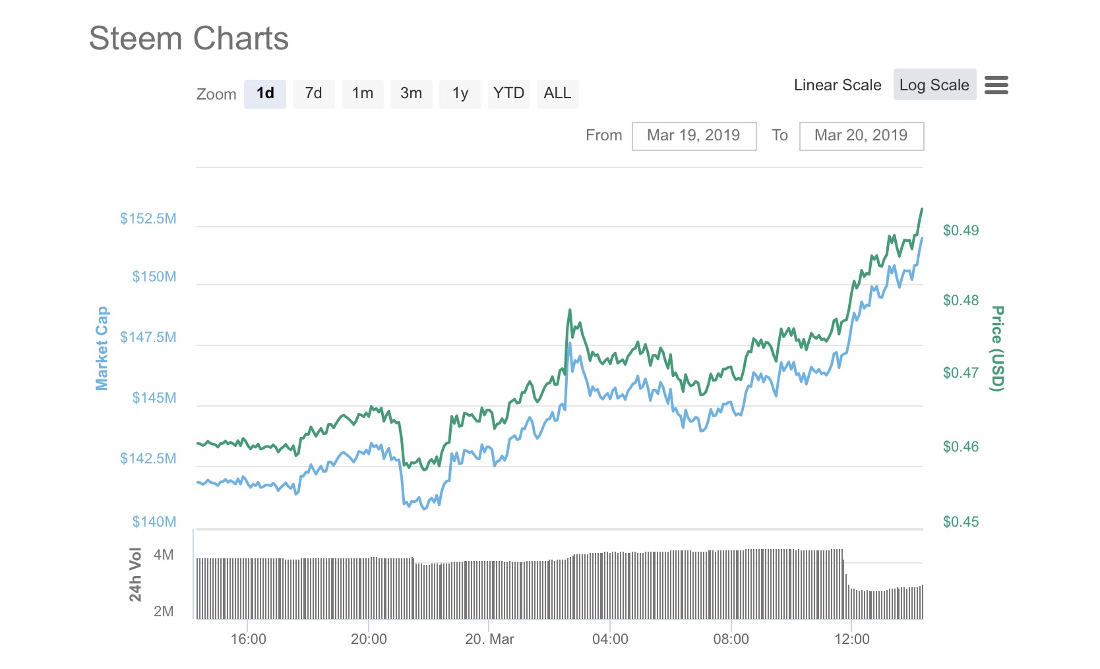
Task: Choose the 1m zoom range
Action: [363, 94]
